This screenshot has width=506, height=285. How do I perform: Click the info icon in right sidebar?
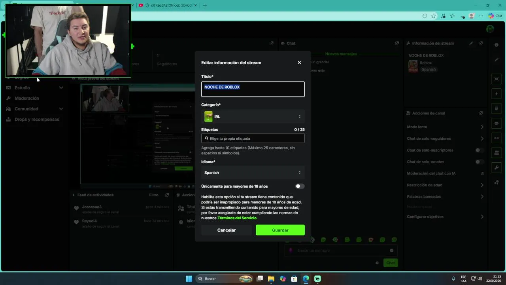[x=497, y=45]
